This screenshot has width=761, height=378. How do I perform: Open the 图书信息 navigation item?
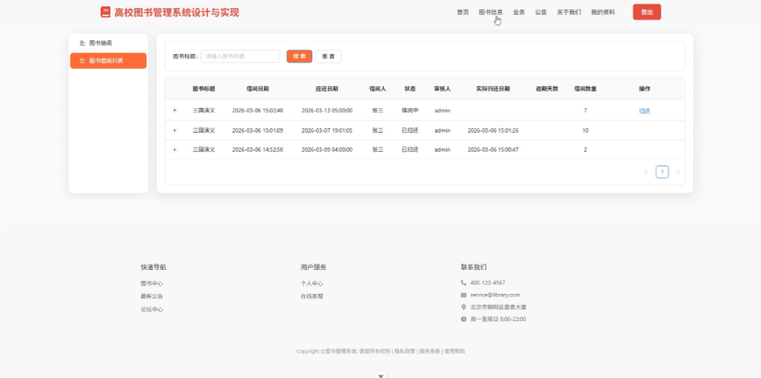pos(491,13)
